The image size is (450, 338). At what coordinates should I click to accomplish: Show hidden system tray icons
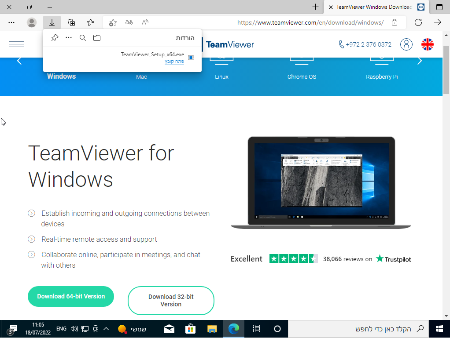coord(106,329)
